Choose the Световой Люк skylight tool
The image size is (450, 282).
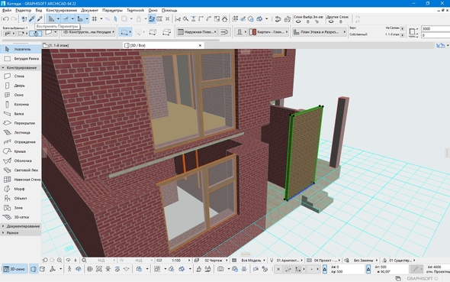(21, 170)
